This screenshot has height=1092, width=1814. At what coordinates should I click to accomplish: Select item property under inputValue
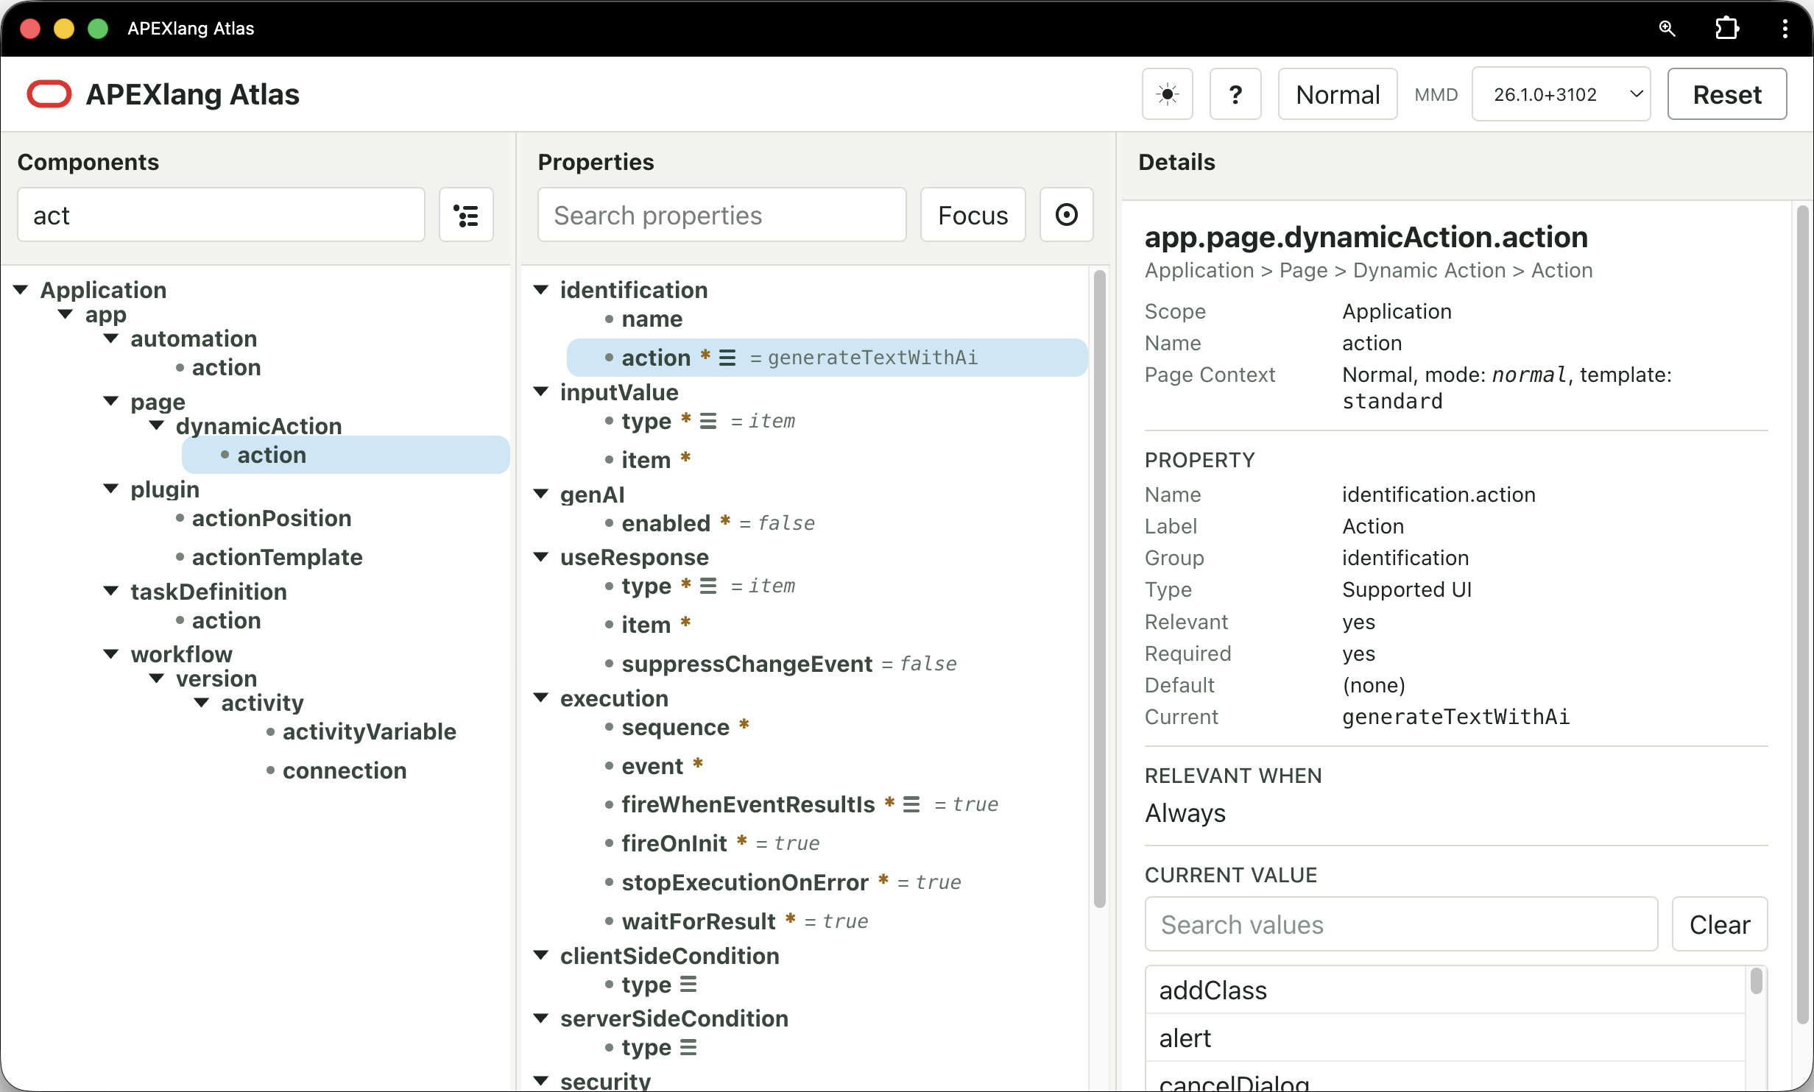(646, 460)
